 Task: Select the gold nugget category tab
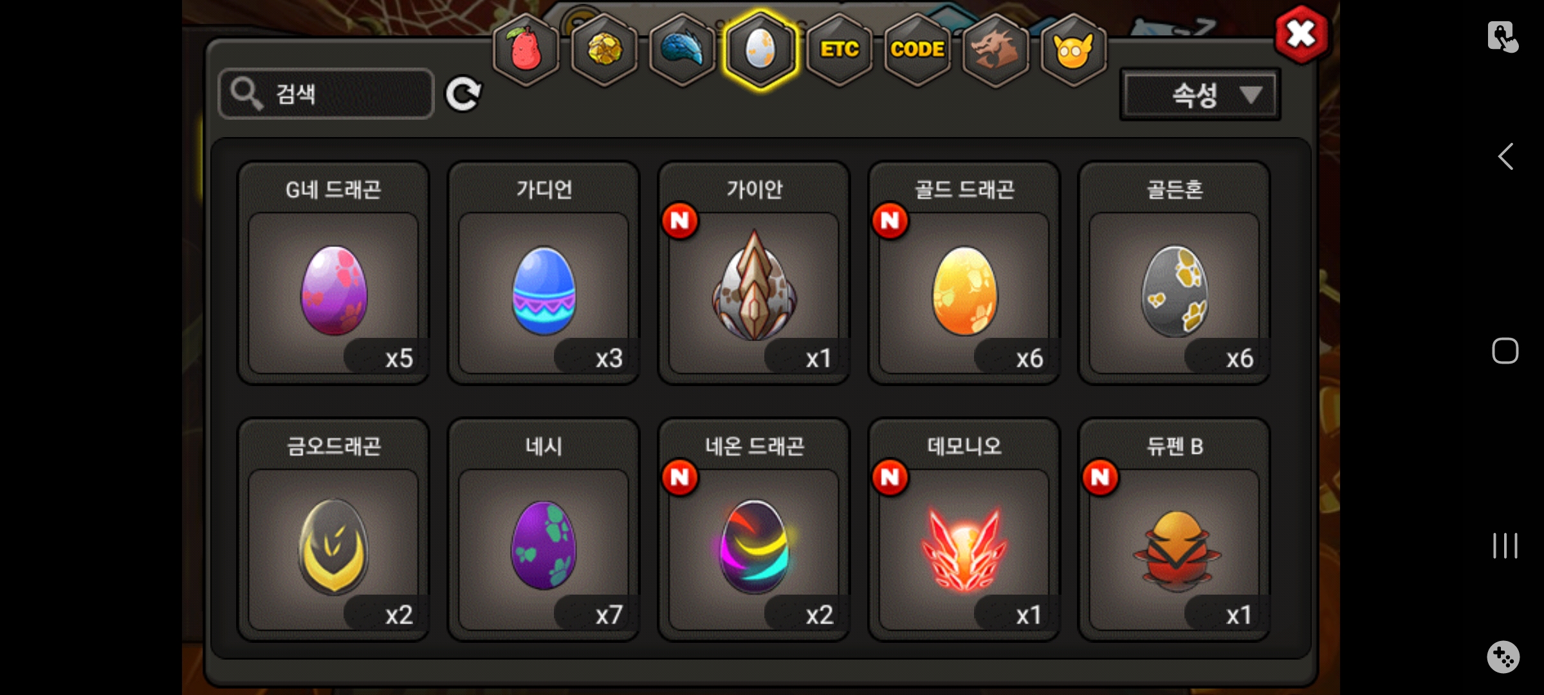coord(604,50)
